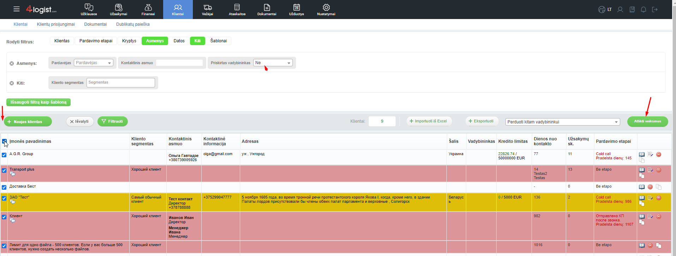Screen dimensions: 676x256
Task: Edit ЗАО "Тест" with the pencil icon
Action: (650, 198)
